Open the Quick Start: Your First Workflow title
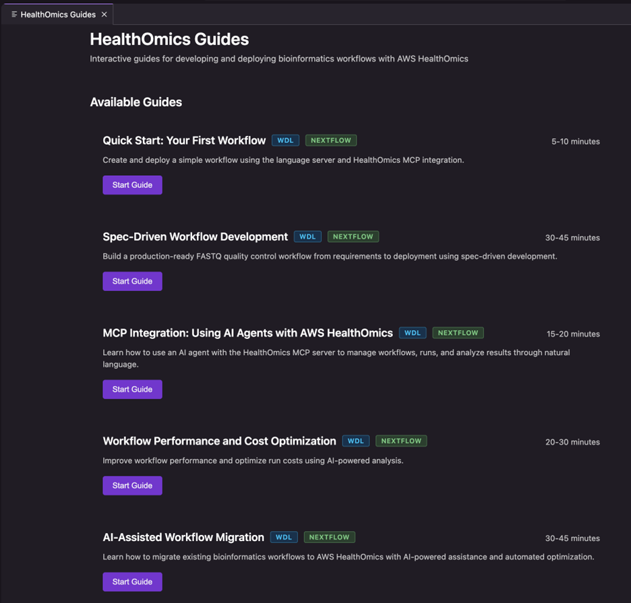Image resolution: width=631 pixels, height=603 pixels. (x=184, y=141)
